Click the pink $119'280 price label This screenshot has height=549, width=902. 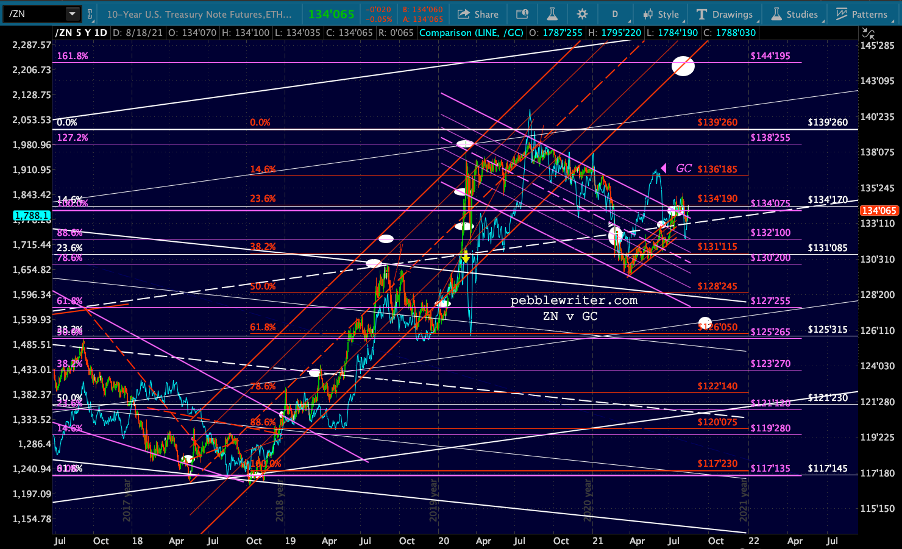(x=770, y=428)
